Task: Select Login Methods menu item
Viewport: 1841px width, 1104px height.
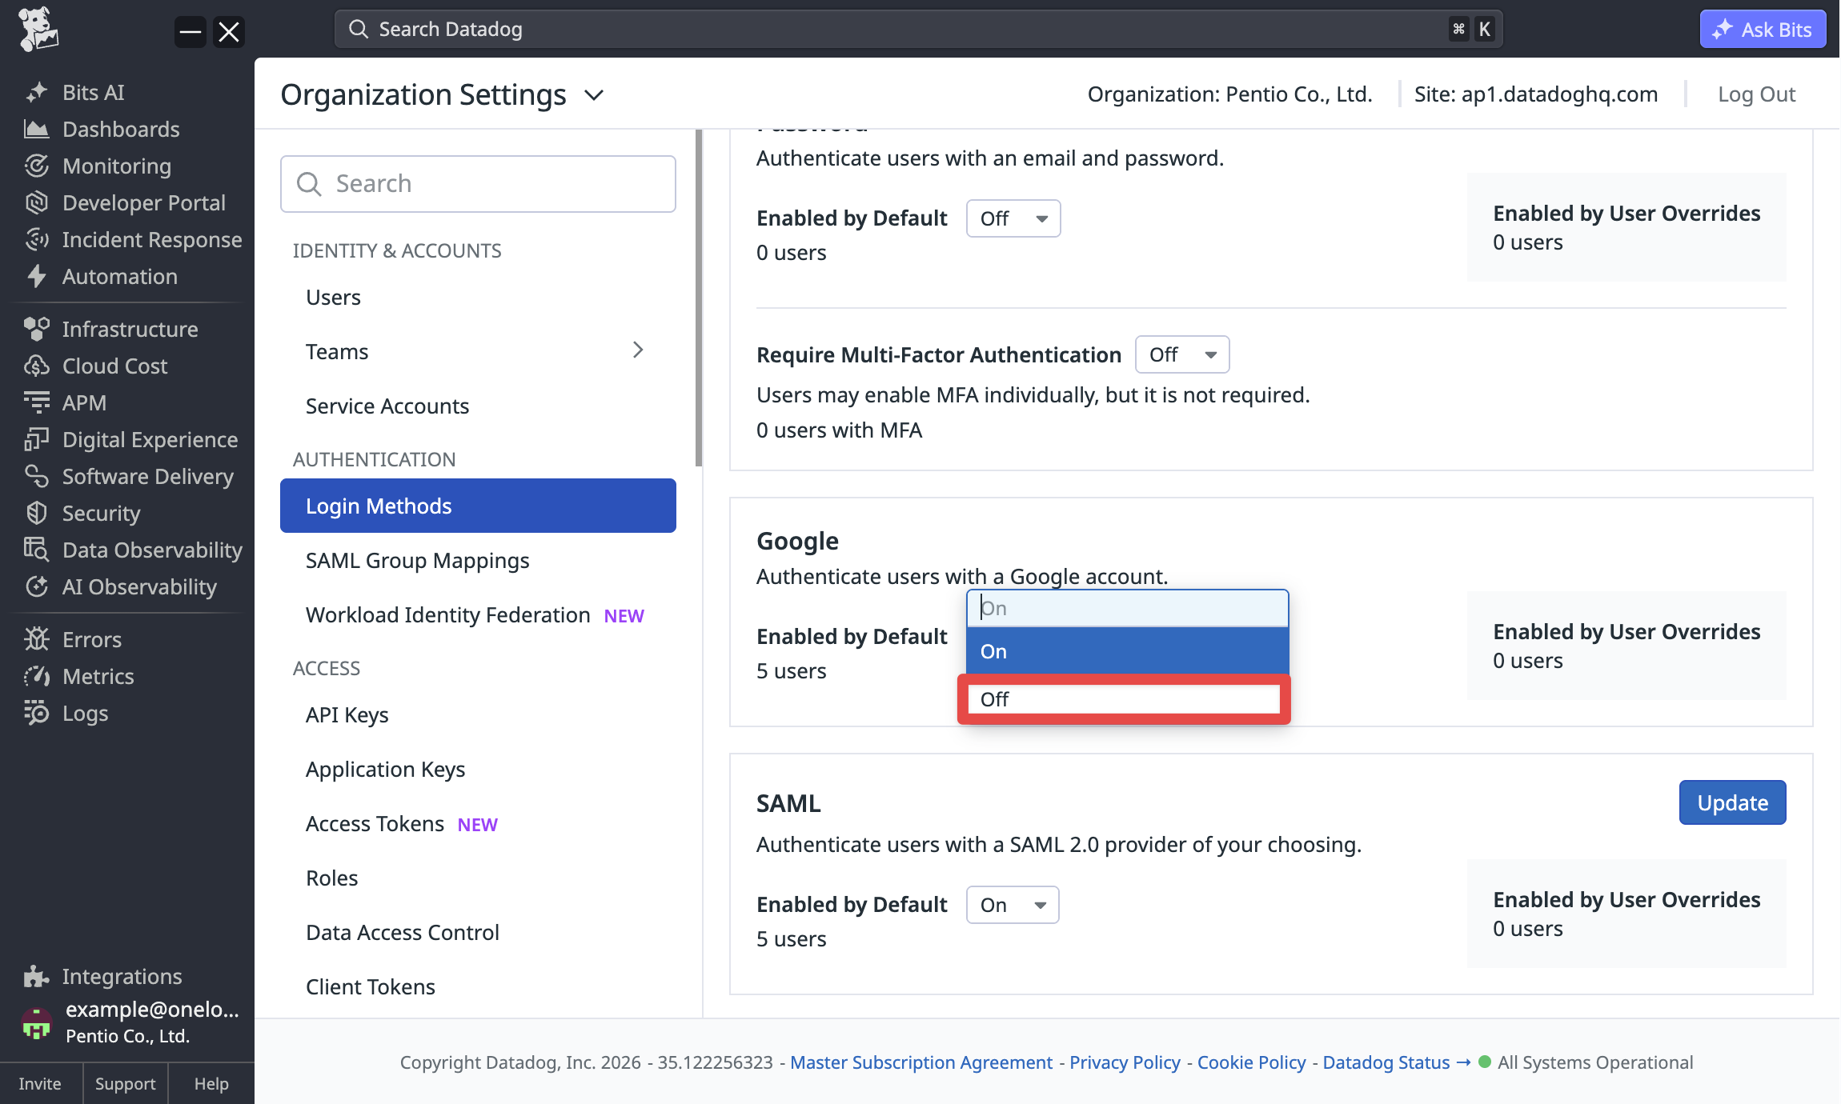Action: [478, 506]
